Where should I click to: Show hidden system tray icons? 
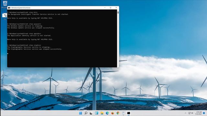pos(185,113)
